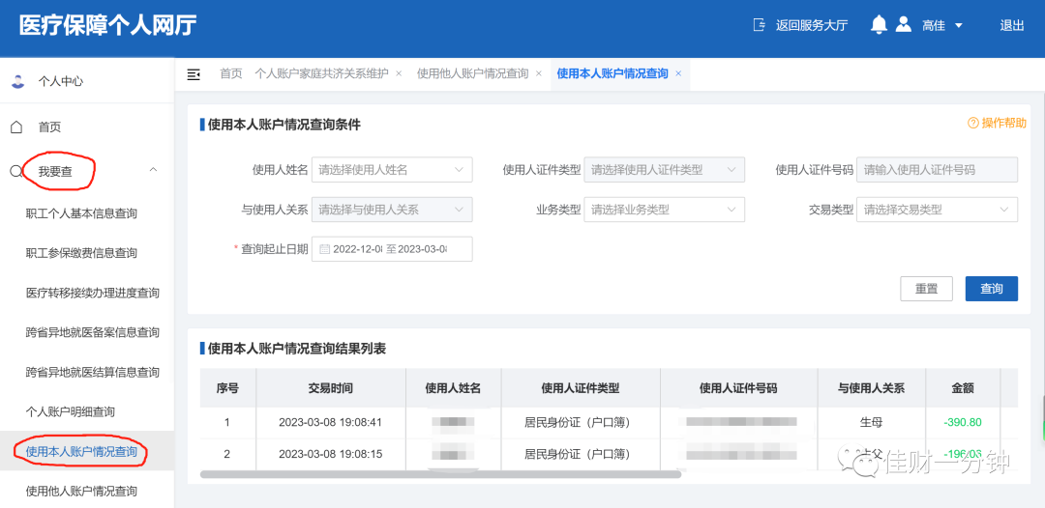
Task: Open 个人中心 in sidebar
Action: click(x=60, y=81)
